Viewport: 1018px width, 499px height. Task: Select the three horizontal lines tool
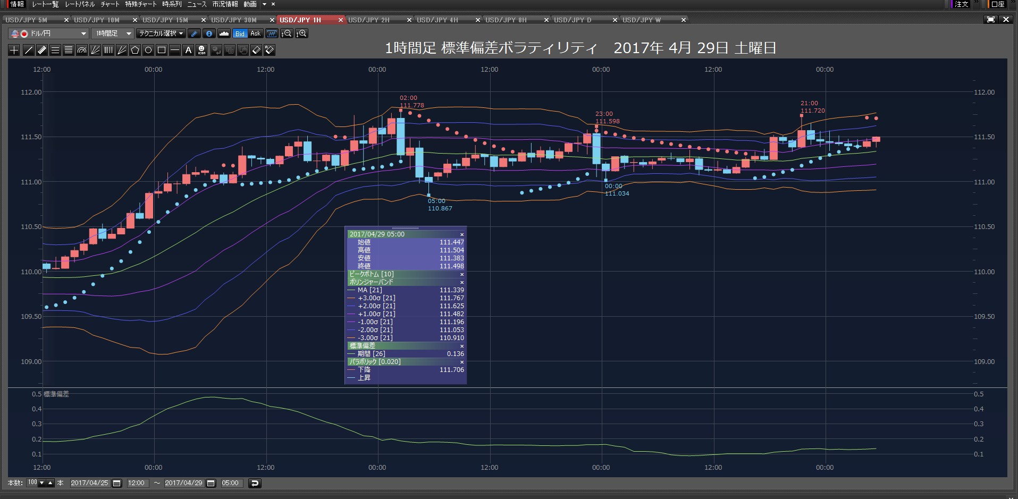click(55, 50)
